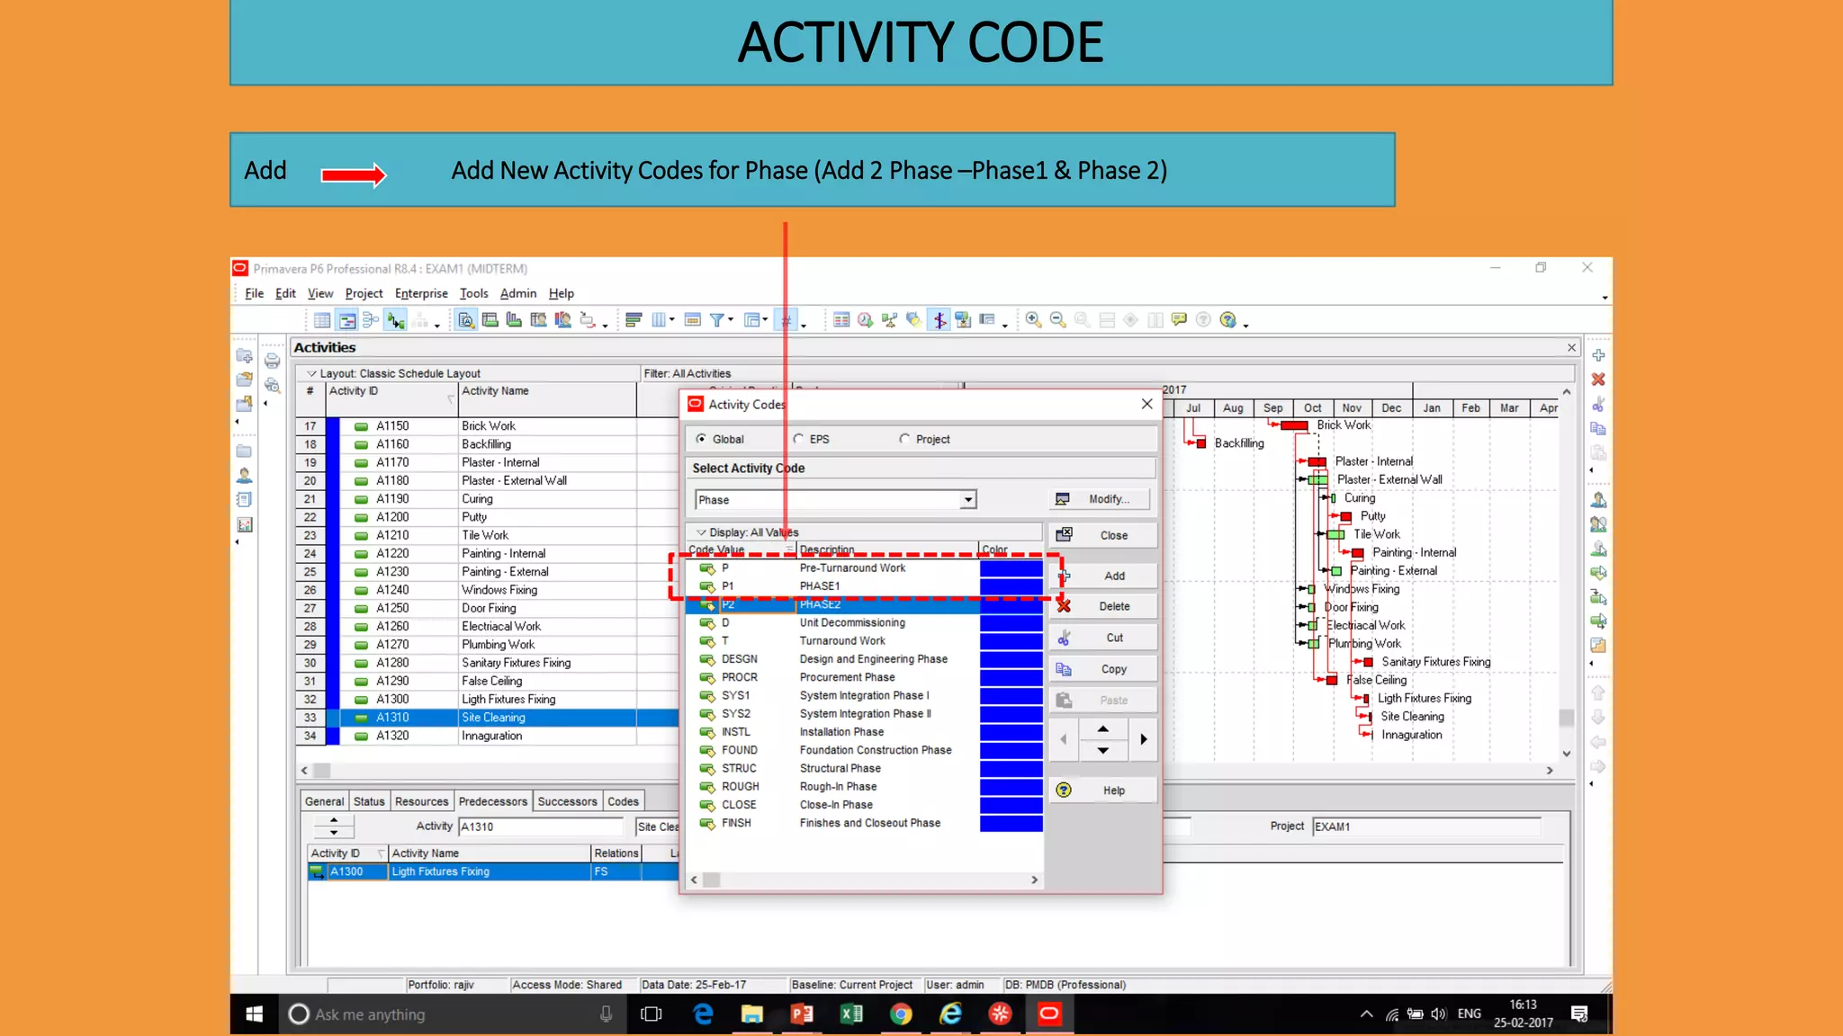Select the EPS radio button
Image resolution: width=1843 pixels, height=1036 pixels.
(x=799, y=439)
